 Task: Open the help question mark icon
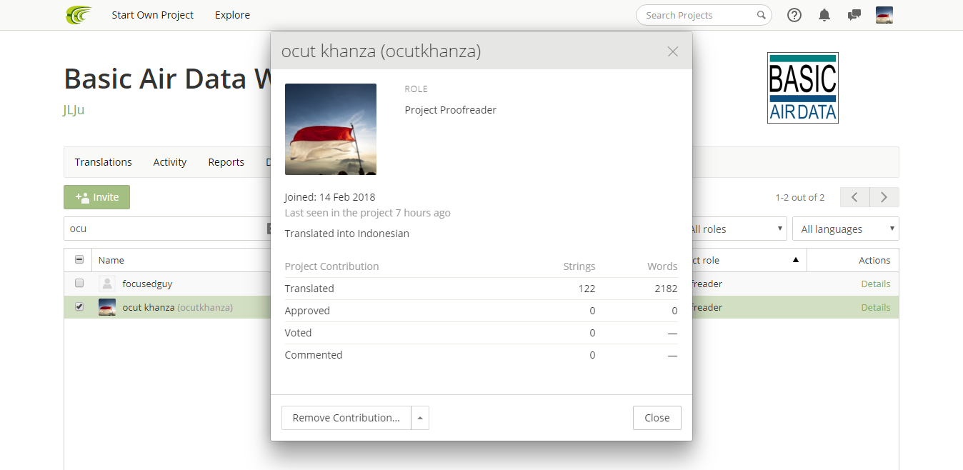(794, 15)
